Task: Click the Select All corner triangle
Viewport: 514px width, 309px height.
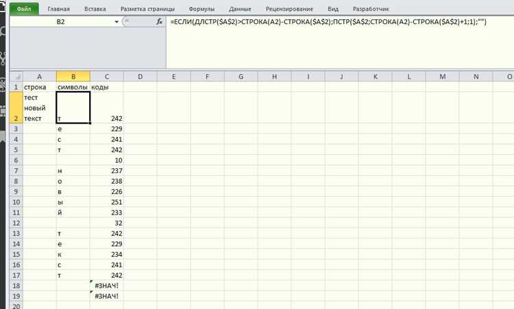Action: (16, 77)
